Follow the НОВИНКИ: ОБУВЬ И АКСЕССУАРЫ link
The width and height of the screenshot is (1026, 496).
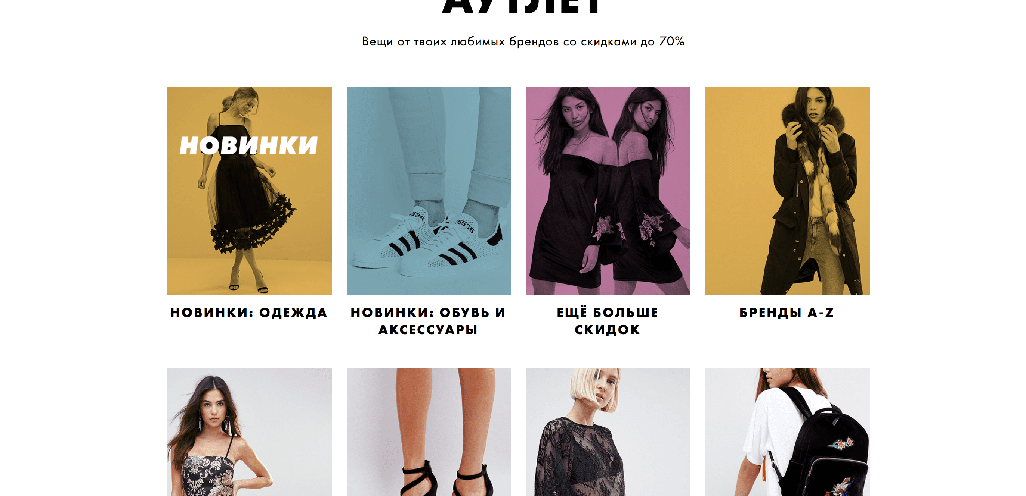[429, 321]
